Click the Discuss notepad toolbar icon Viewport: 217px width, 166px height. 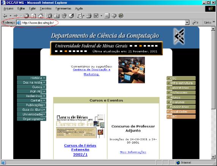click(x=107, y=16)
